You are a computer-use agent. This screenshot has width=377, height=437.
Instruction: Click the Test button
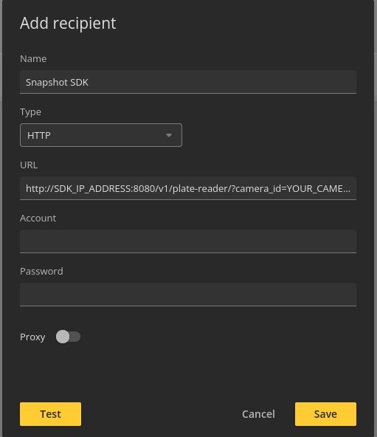coord(50,414)
